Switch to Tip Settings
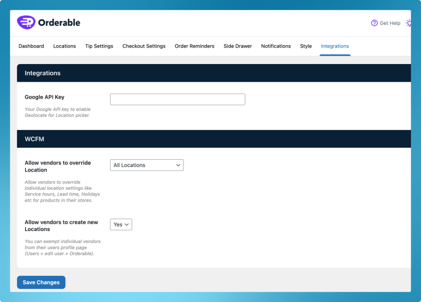The width and height of the screenshot is (421, 302). [x=99, y=46]
